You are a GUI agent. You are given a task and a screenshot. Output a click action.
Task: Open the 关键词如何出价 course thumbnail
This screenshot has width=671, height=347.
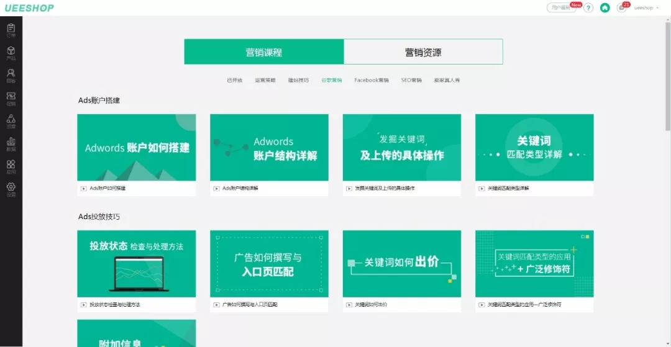401,263
